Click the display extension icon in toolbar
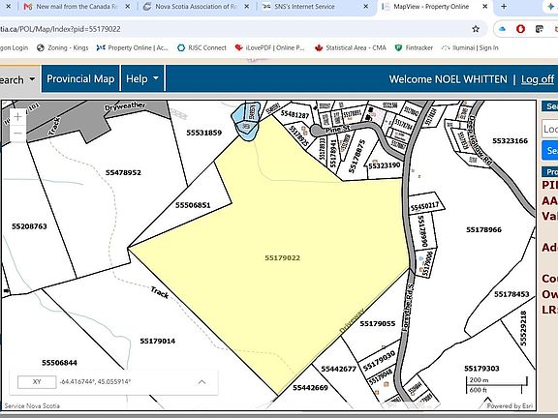 [540, 29]
